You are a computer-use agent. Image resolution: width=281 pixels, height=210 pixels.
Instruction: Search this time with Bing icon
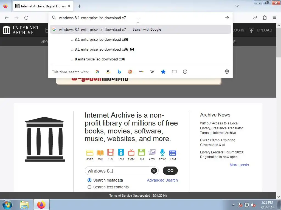(x=119, y=72)
